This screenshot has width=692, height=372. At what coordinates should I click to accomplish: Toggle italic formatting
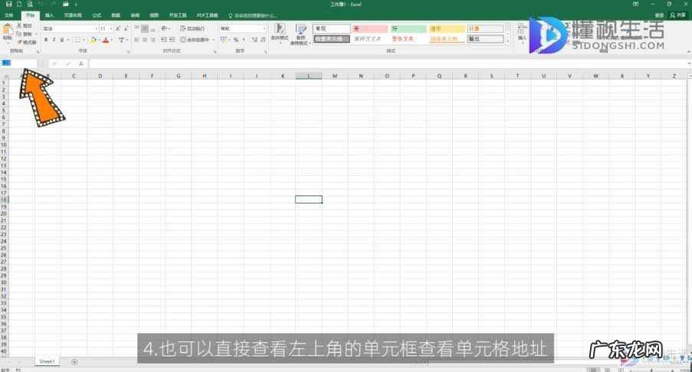pyautogui.click(x=54, y=40)
